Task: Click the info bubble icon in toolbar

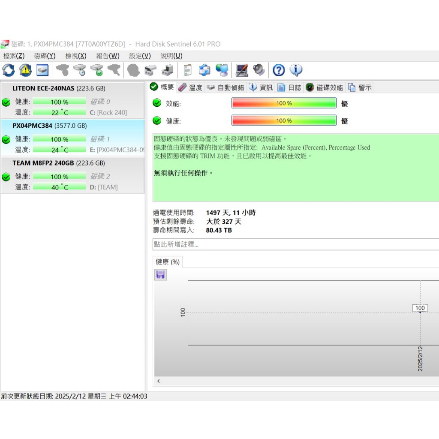Action: (296, 70)
